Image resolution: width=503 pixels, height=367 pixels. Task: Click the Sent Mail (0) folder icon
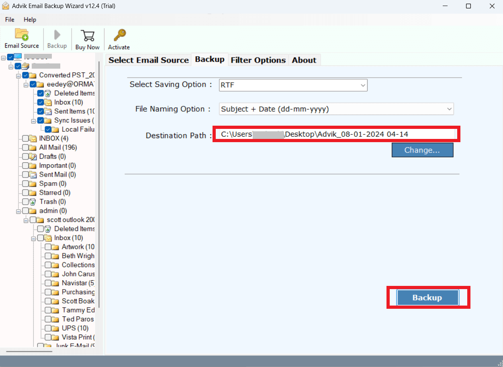(x=33, y=175)
